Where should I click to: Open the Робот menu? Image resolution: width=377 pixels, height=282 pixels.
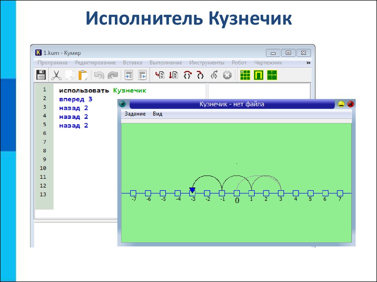point(239,62)
